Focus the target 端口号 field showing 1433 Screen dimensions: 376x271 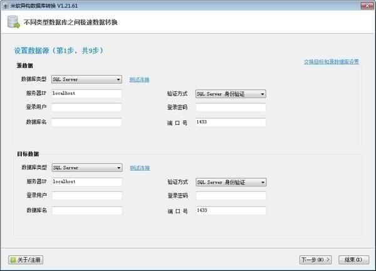[231, 210]
